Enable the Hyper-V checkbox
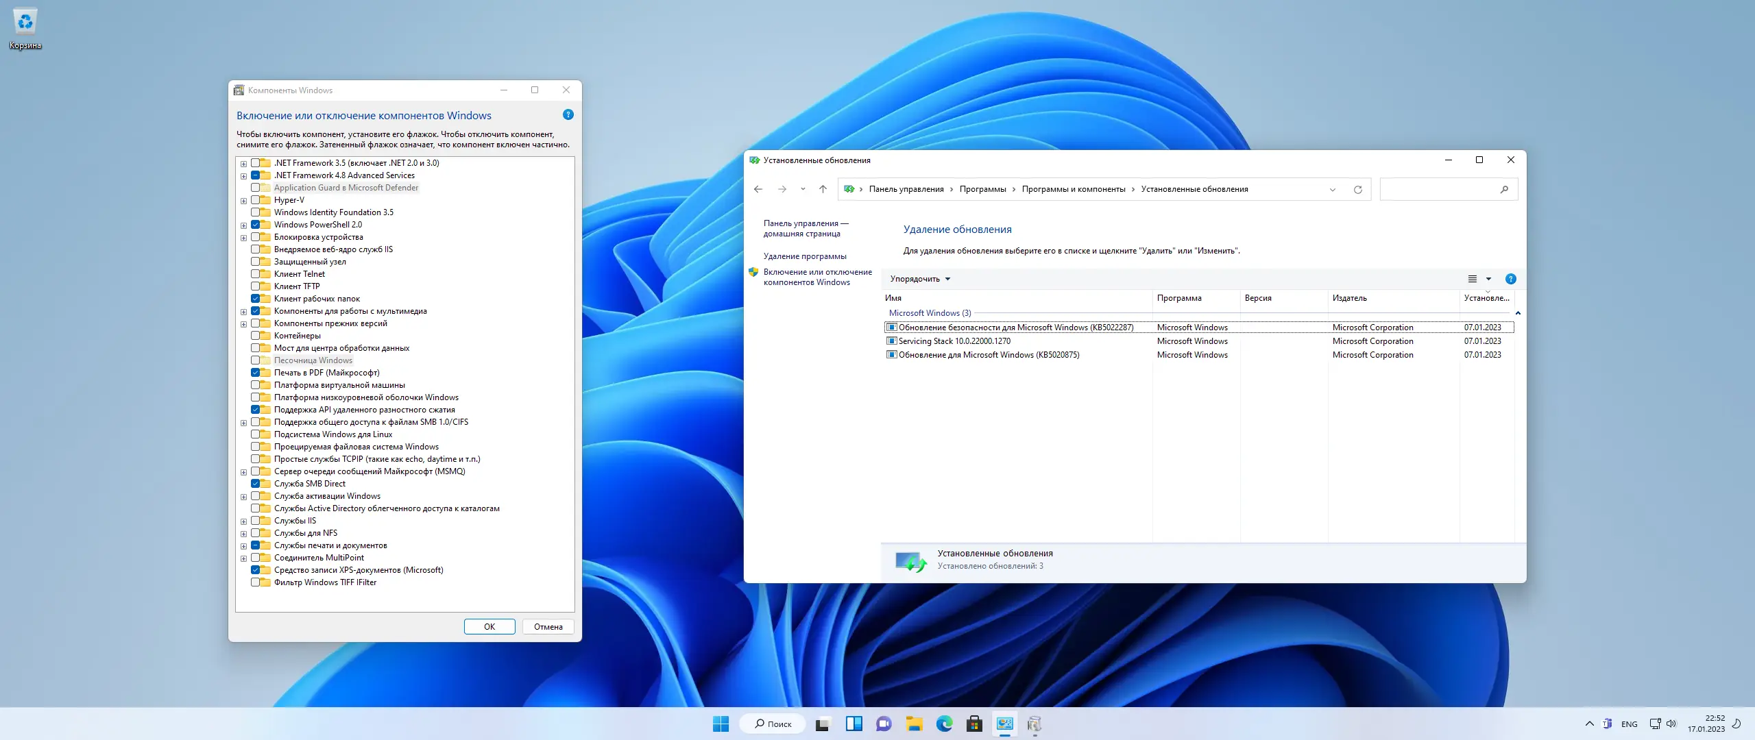 point(256,200)
